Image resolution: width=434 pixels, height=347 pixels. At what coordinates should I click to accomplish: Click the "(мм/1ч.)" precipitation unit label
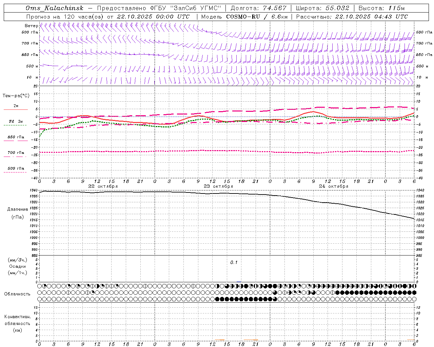pos(18,273)
